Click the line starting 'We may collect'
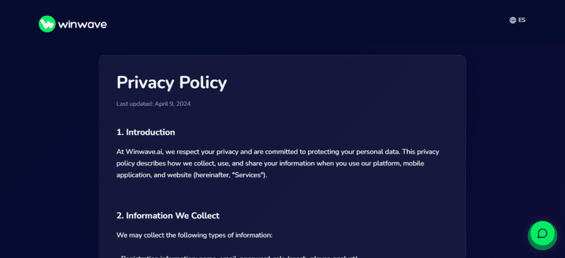565x258 pixels. pos(194,235)
